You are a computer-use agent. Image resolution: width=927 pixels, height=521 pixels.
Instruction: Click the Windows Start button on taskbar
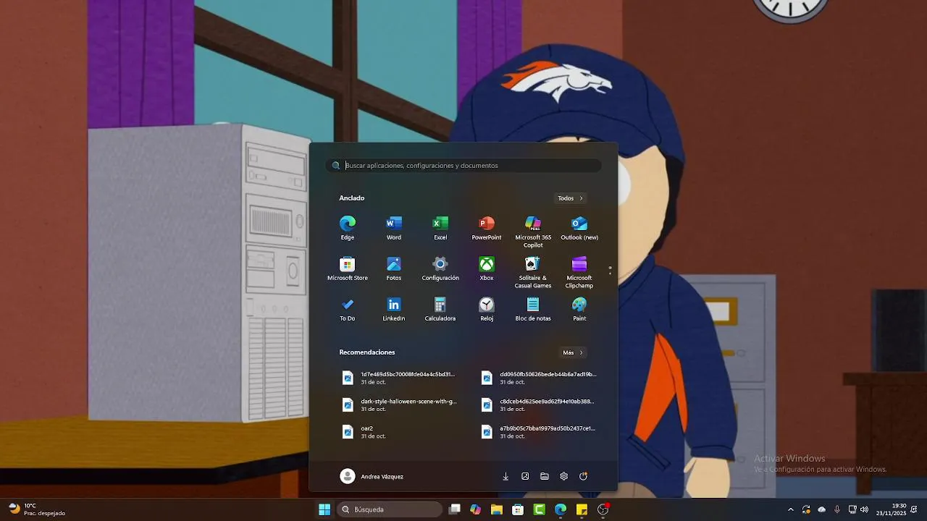click(324, 509)
